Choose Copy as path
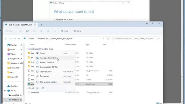The image size is (185, 104). pyautogui.click(x=55, y=72)
